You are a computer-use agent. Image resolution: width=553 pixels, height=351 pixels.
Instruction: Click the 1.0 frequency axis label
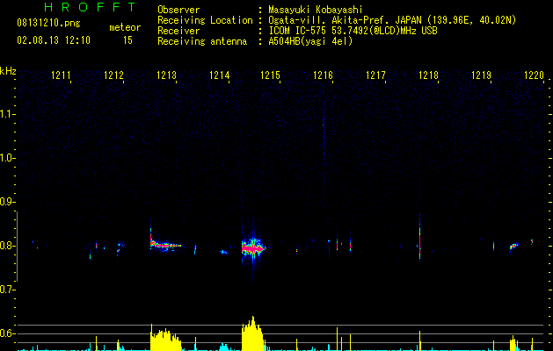pos(8,158)
